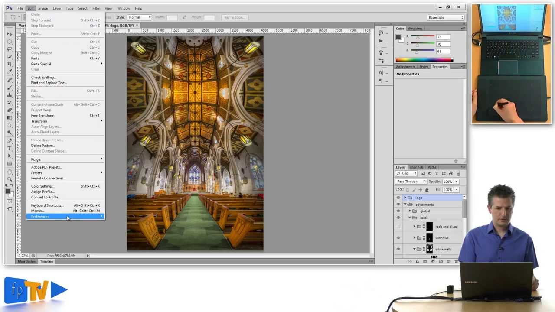Toggle the layer filtering switch

point(458,174)
